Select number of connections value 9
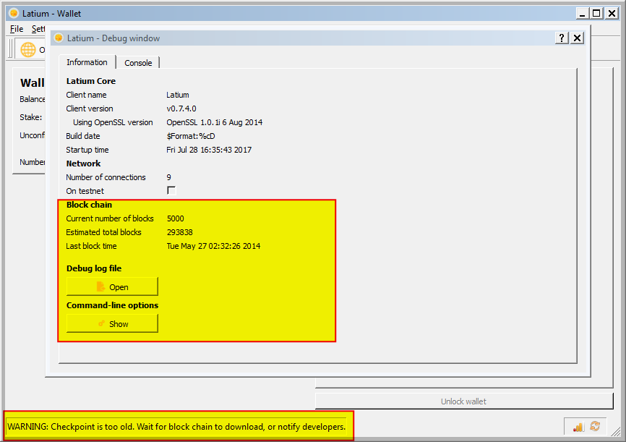The height and width of the screenshot is (442, 626). click(x=169, y=177)
